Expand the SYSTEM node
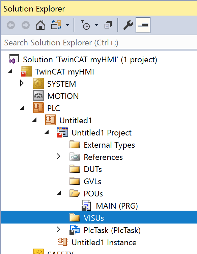The height and width of the screenshot is (254, 197). tap(22, 83)
